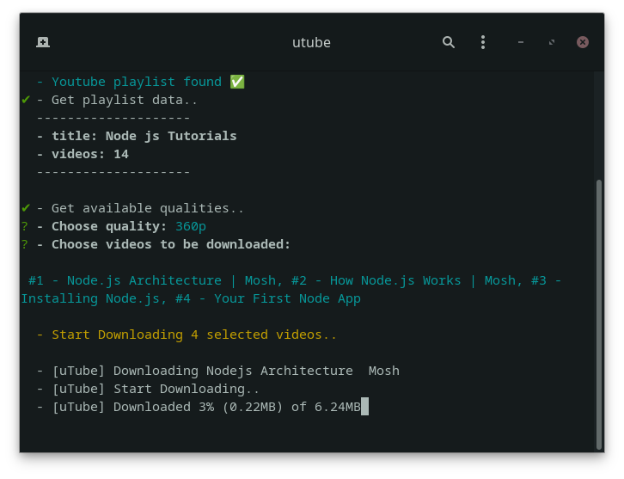Click the terminal vertical scrollbar

599,315
